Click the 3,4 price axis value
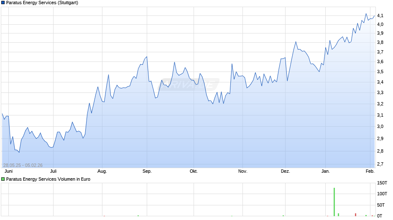Viewport: 393px width, 220px height. 380,82
